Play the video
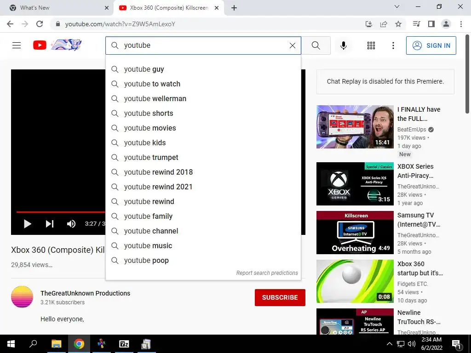The width and height of the screenshot is (471, 353). pos(27,224)
